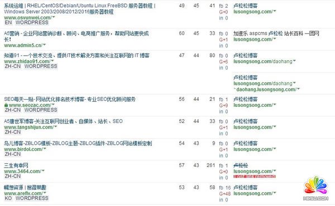Click the 卢松松博客 anchor in the osyunwei row
The height and width of the screenshot is (206, 335).
[245, 6]
